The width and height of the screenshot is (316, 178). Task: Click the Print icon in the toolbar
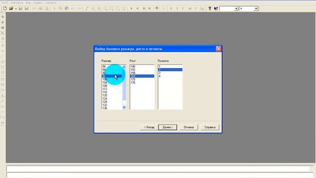(x=40, y=8)
